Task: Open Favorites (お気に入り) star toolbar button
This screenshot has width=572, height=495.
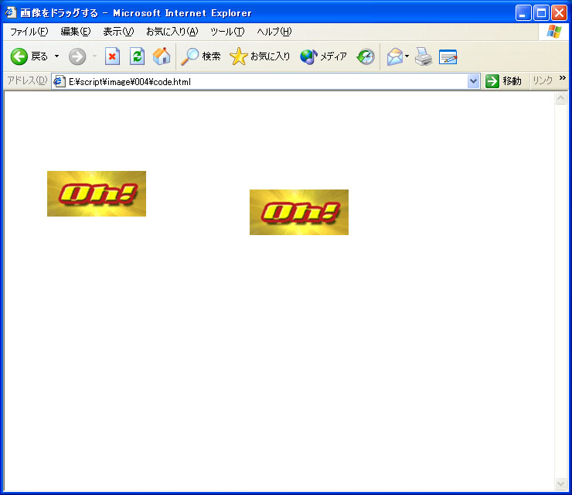Action: click(x=260, y=56)
